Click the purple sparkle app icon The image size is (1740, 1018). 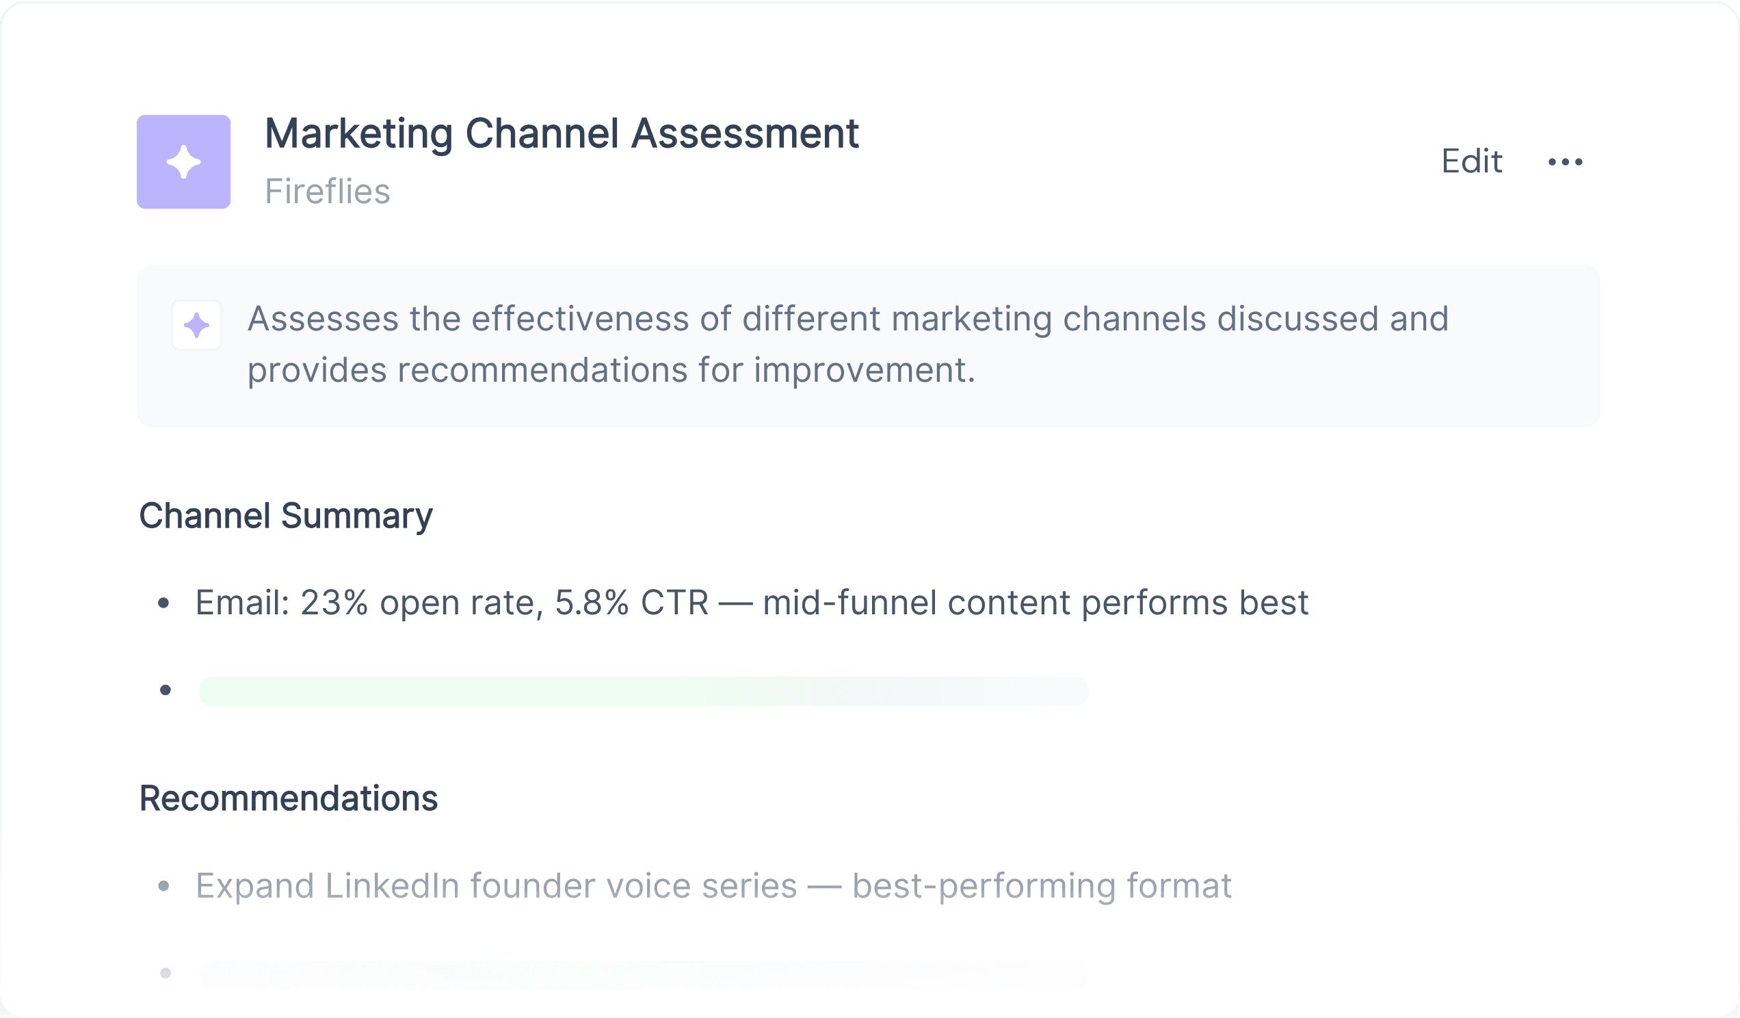point(184,161)
